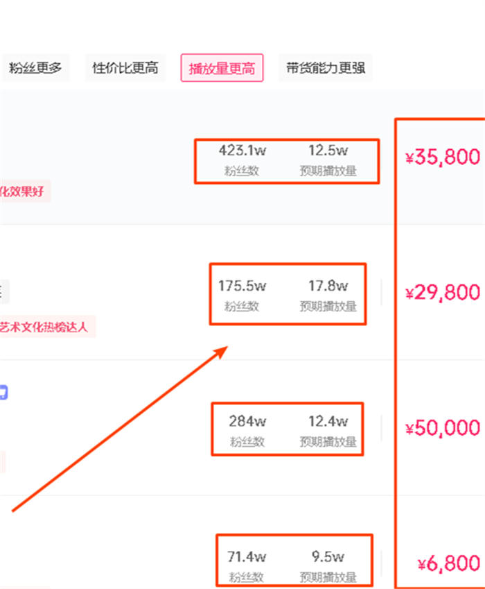This screenshot has width=485, height=589.
Task: Click the 17.8w expected play count
Action: [x=328, y=286]
